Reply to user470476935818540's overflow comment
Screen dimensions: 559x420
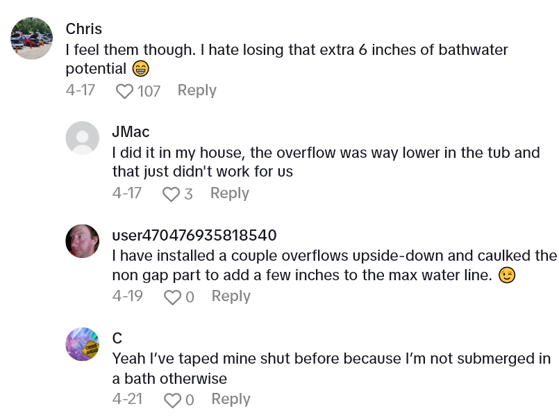coord(231,296)
